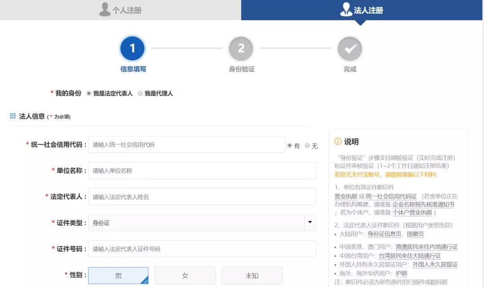This screenshot has width=484, height=287.
Task: Click the 个人注册 person icon
Action: [104, 10]
